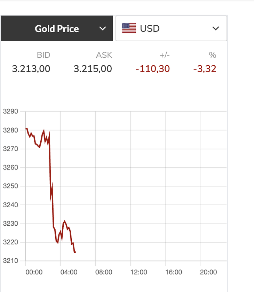Screen dimensions: 254x292
Task: Click the 04:00 time axis label
Action: tap(69, 272)
